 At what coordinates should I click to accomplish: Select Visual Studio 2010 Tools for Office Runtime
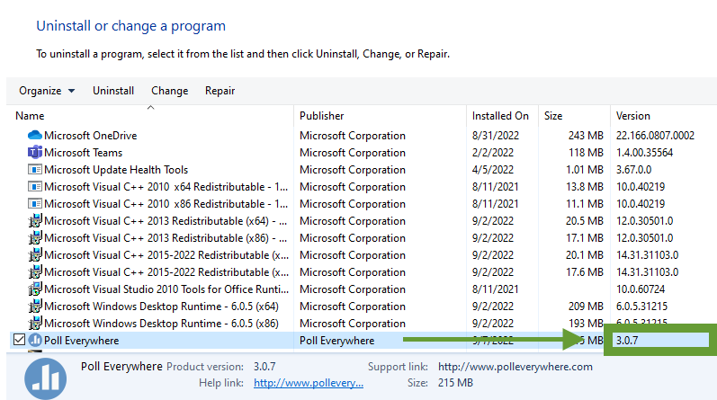pyautogui.click(x=166, y=289)
